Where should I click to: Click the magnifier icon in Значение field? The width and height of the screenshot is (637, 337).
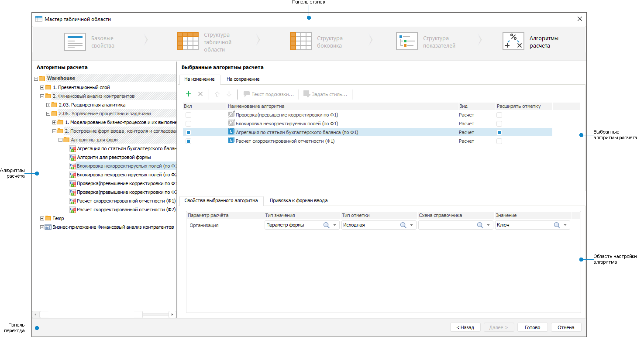point(557,225)
